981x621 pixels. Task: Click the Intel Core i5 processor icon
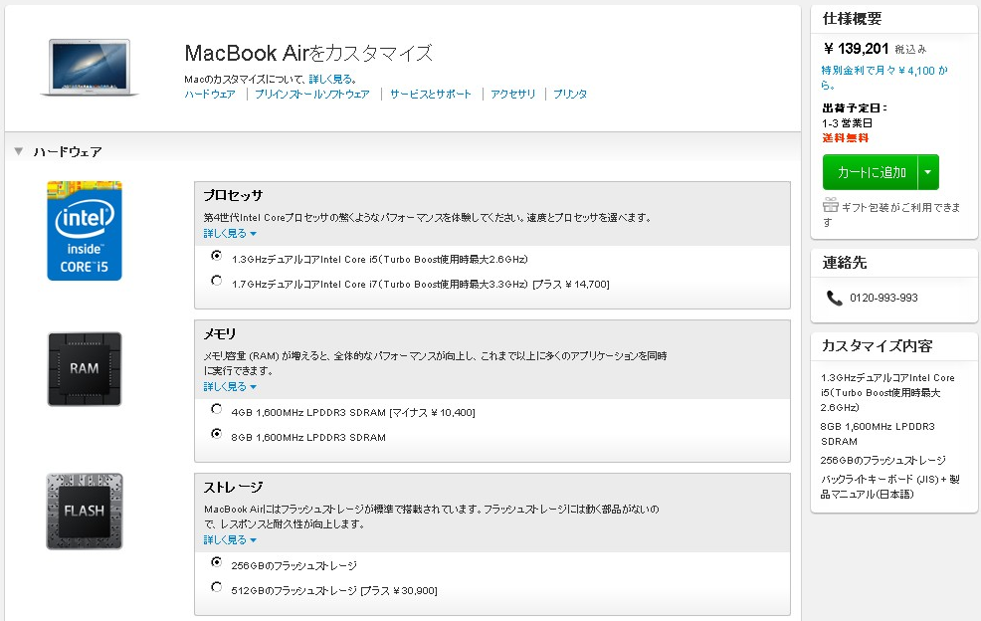click(x=85, y=231)
